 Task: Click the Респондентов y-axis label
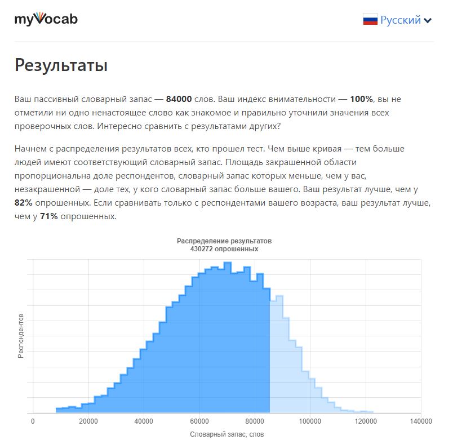click(x=21, y=336)
